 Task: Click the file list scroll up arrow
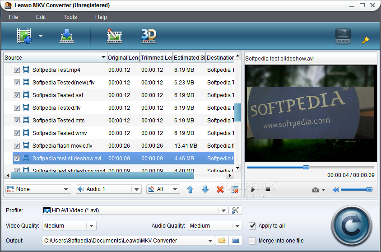pyautogui.click(x=238, y=56)
